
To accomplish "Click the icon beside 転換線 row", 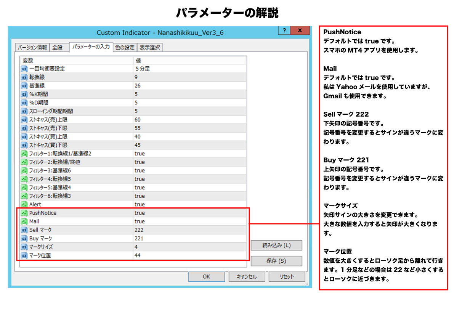I will 24,77.
